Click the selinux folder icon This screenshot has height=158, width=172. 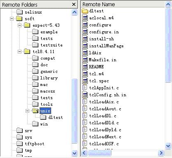click(19, 12)
